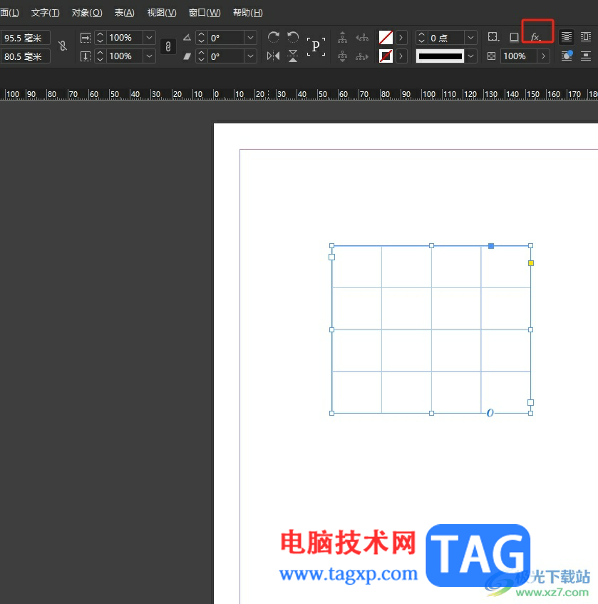Click the width field showing 95.5 毫米
The width and height of the screenshot is (598, 604).
pyautogui.click(x=25, y=38)
